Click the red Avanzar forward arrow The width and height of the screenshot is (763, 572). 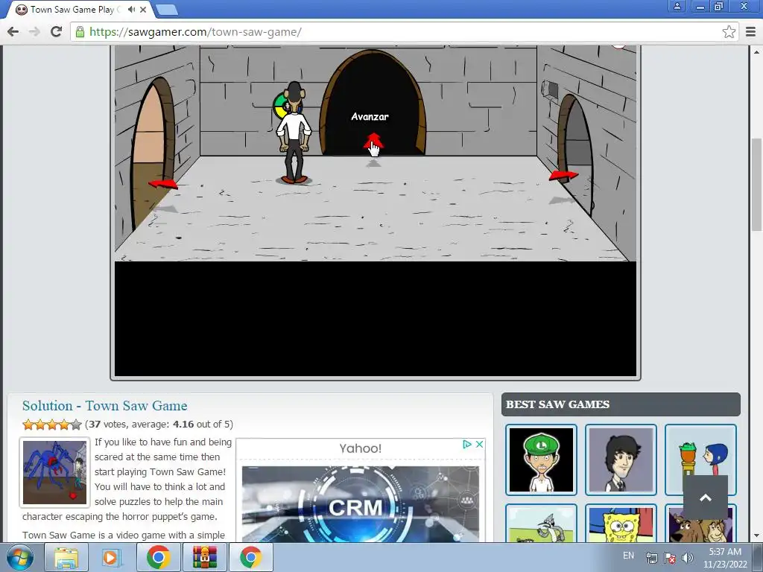[373, 141]
